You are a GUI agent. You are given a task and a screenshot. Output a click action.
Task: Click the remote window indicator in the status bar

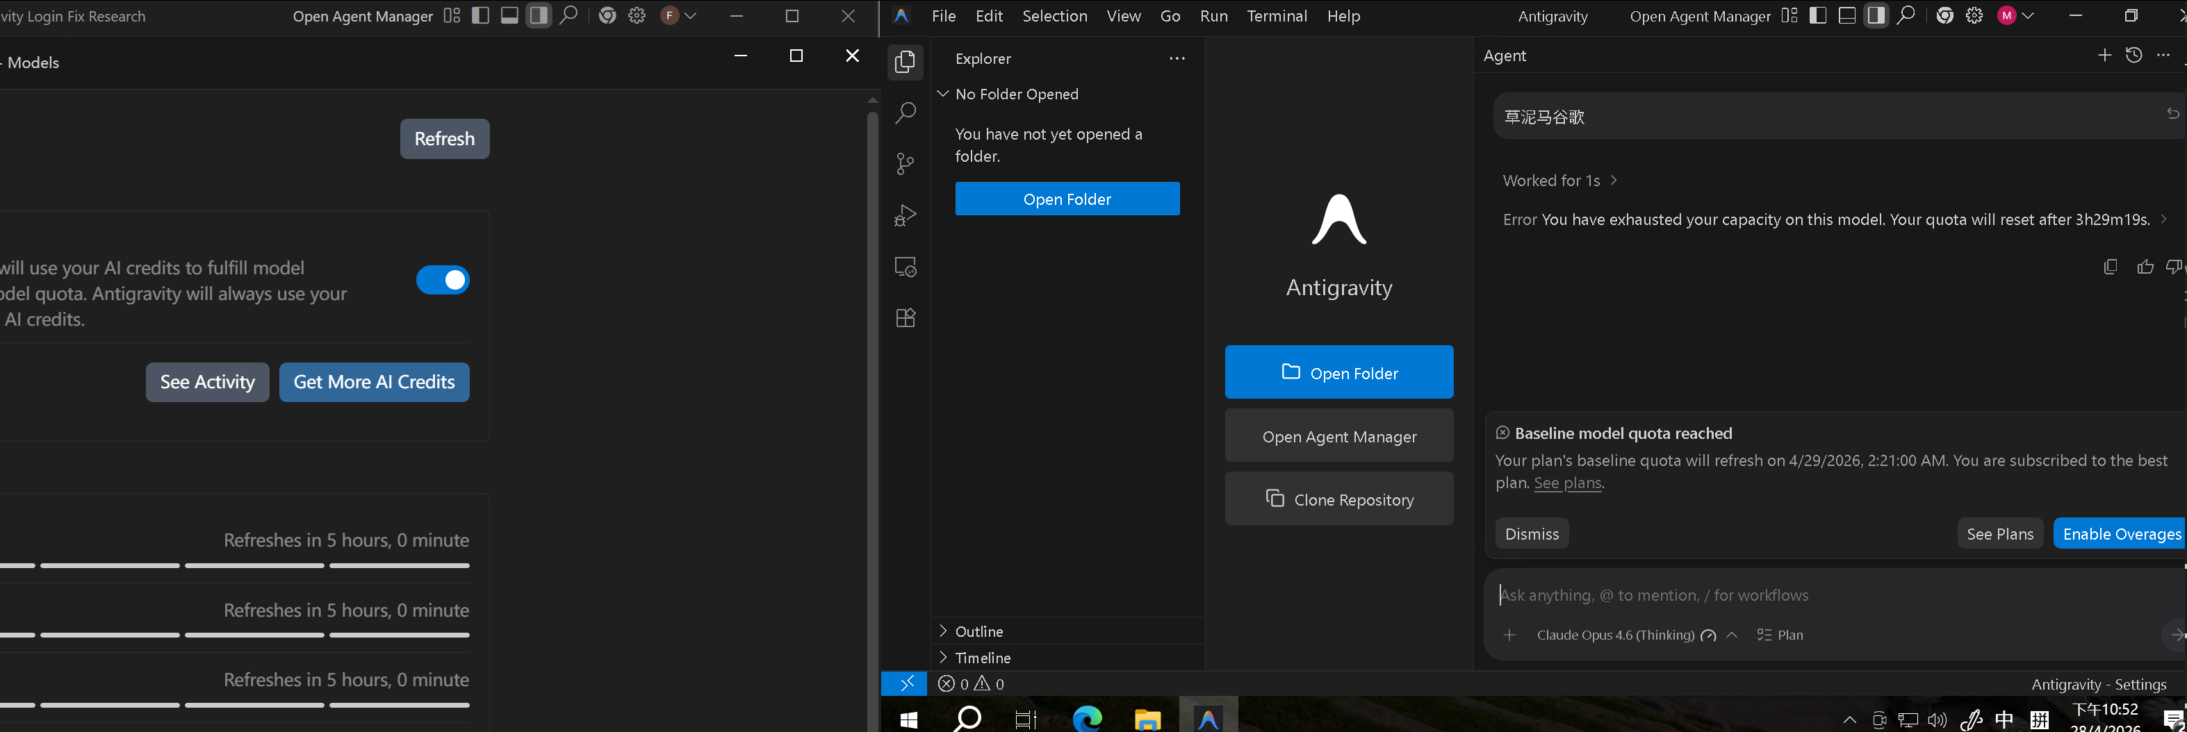[x=905, y=683]
